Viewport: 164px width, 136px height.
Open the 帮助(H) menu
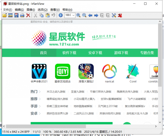[x=67, y=10]
